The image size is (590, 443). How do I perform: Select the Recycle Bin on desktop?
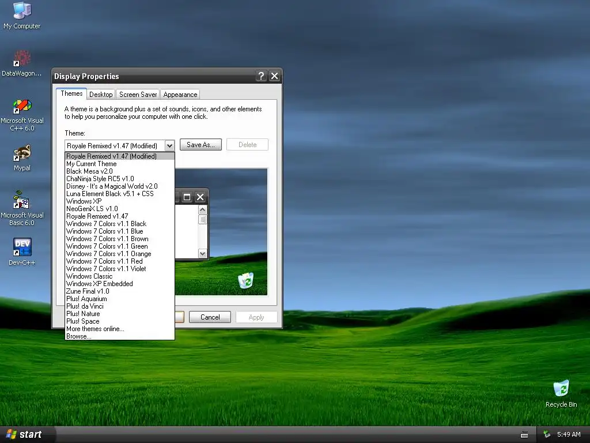[x=561, y=393]
